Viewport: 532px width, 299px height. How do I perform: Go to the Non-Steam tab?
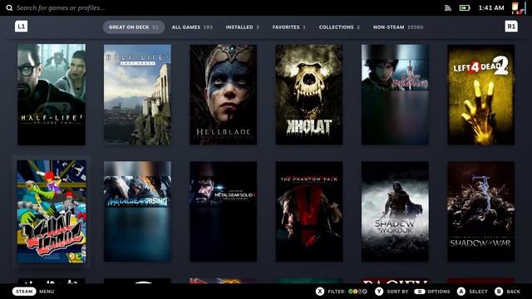398,27
